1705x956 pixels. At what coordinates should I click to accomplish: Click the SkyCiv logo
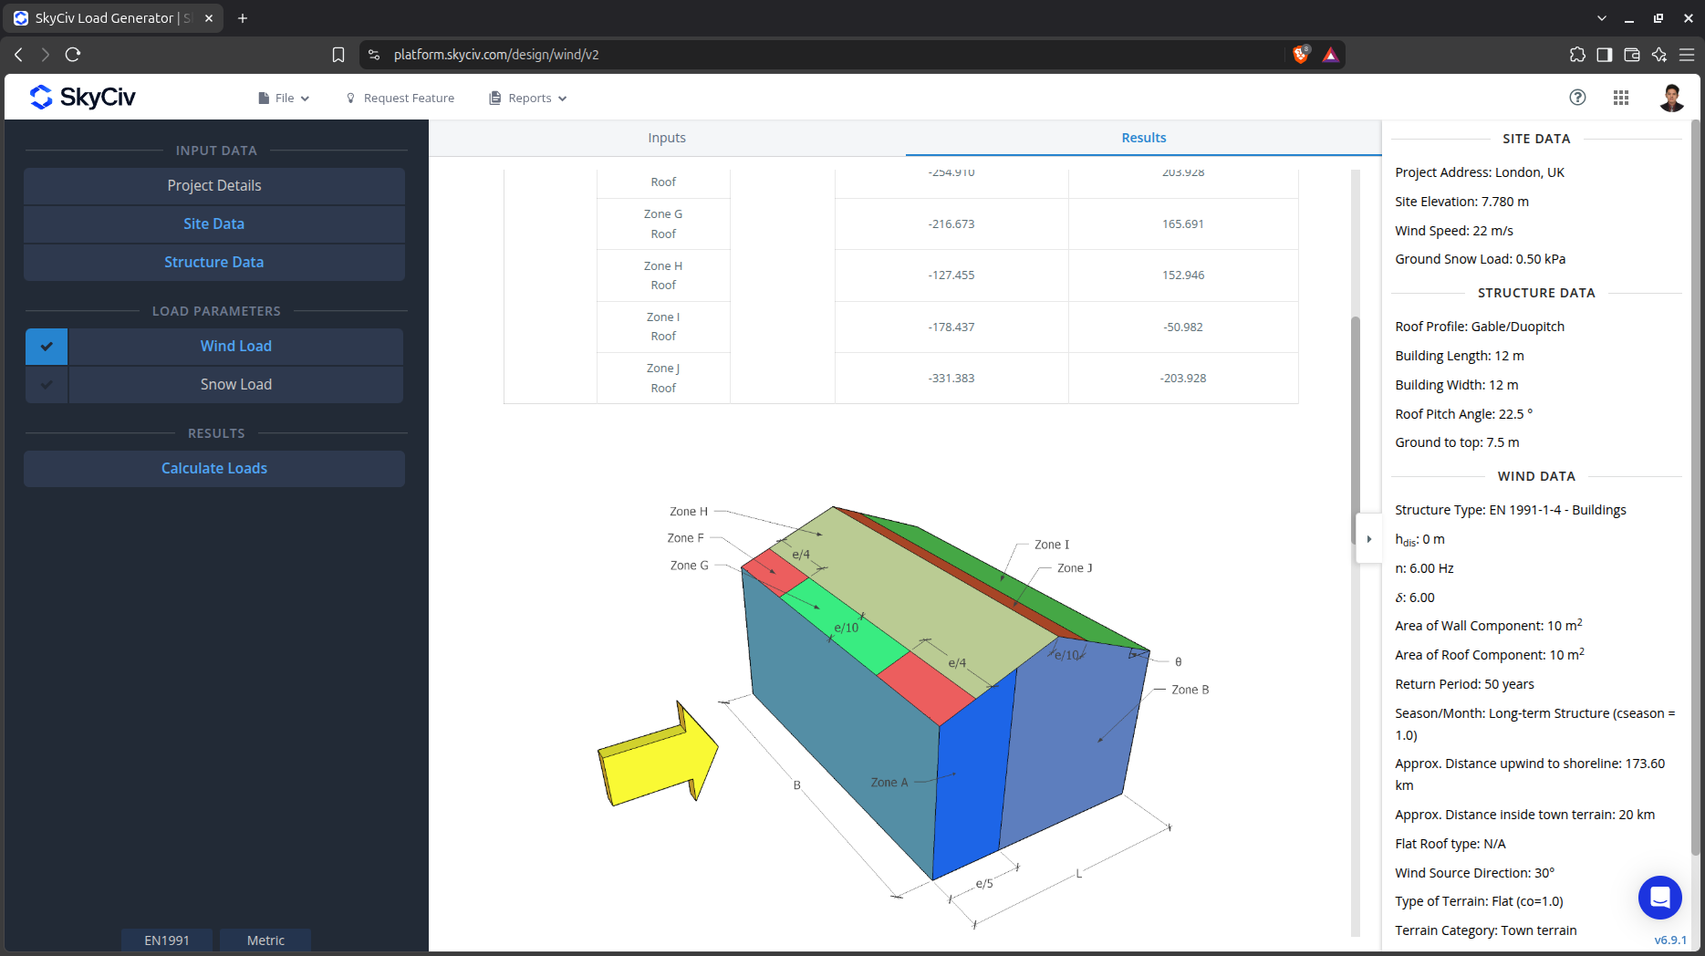tap(82, 97)
